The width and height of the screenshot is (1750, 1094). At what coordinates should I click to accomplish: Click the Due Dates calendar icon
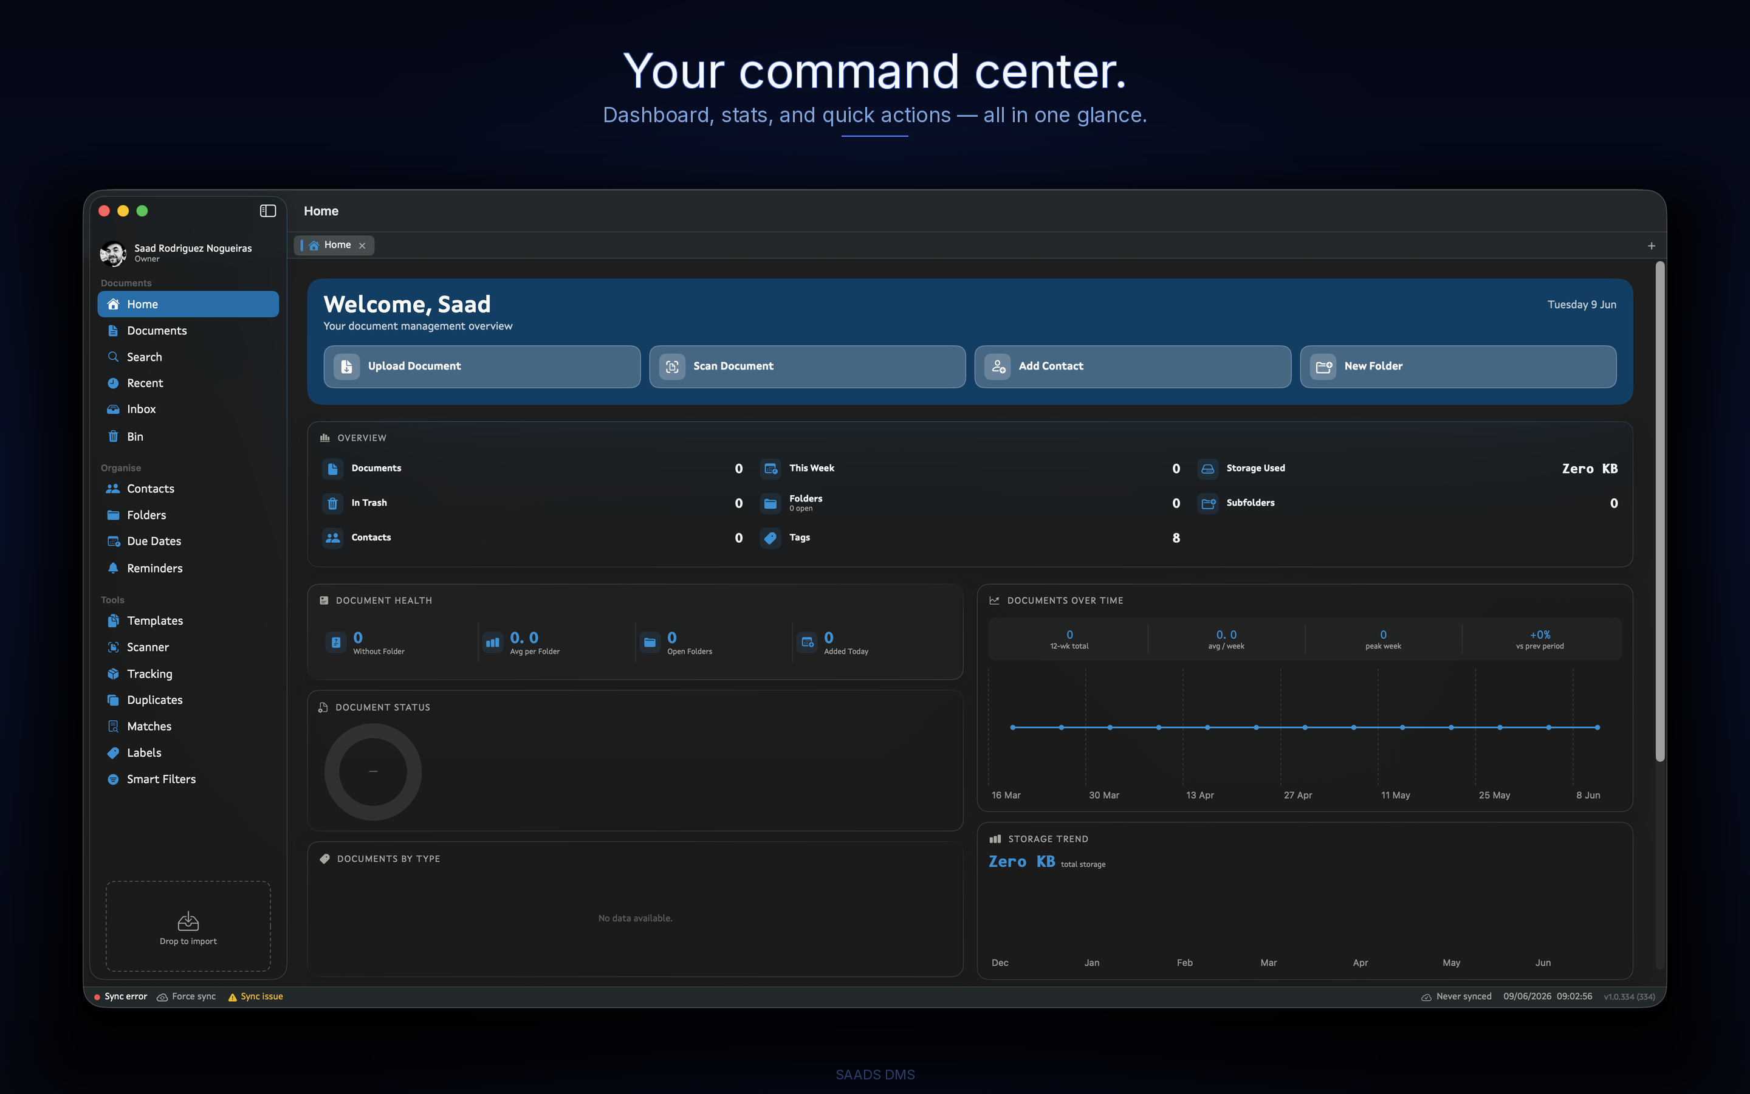click(x=113, y=541)
